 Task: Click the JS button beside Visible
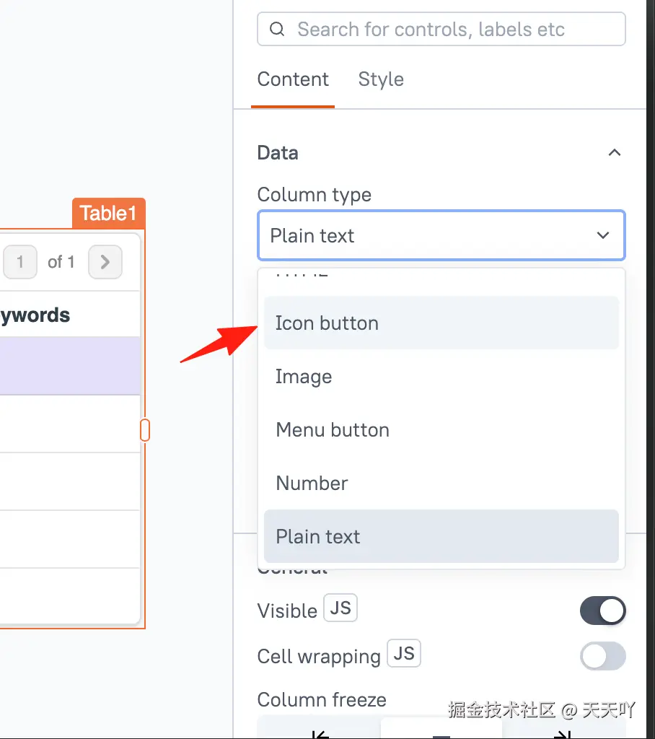(x=340, y=608)
